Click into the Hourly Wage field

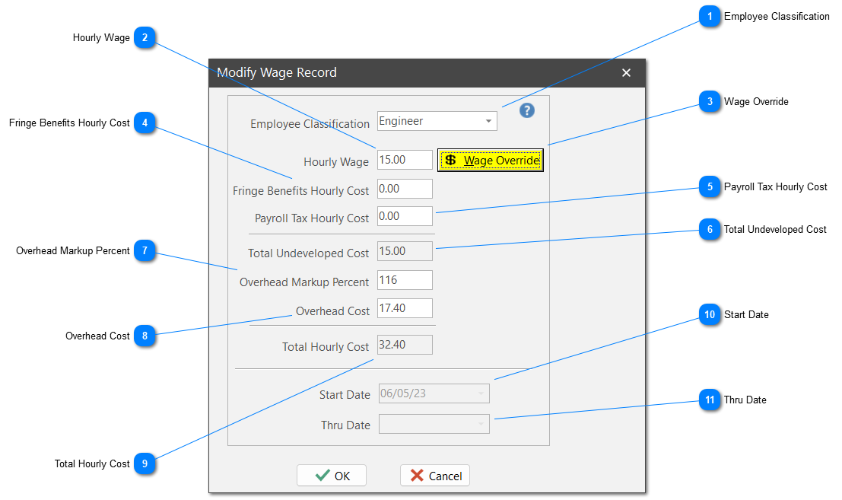[405, 160]
